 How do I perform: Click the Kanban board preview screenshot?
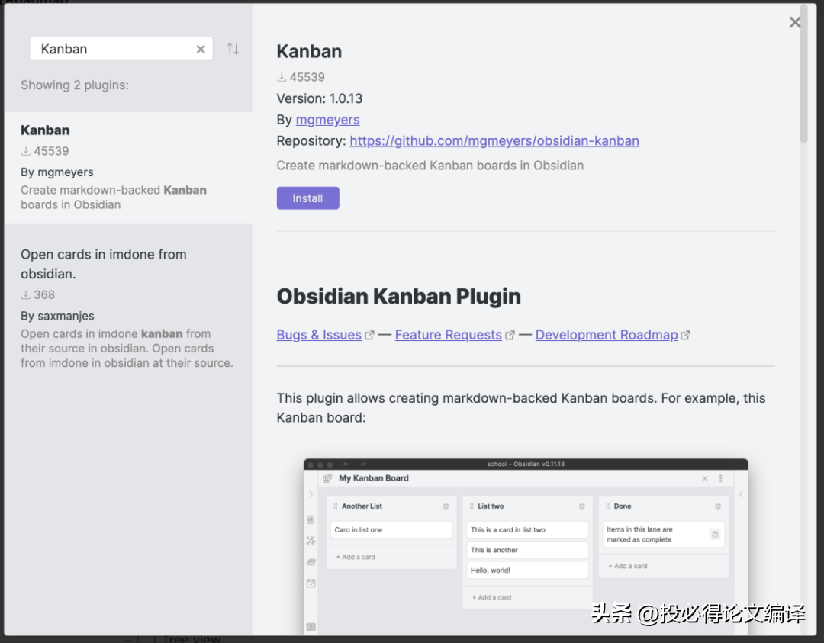[x=526, y=546]
